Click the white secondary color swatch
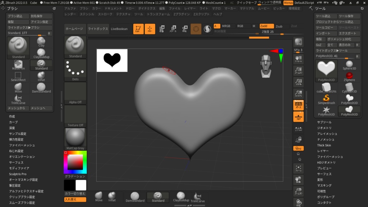The height and width of the screenshot is (207, 368). coord(81,185)
